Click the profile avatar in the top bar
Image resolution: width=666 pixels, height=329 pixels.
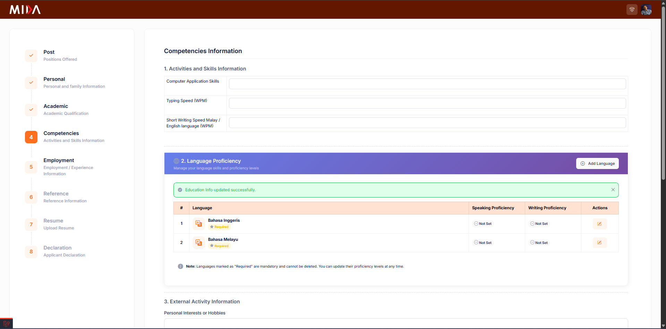click(x=646, y=9)
